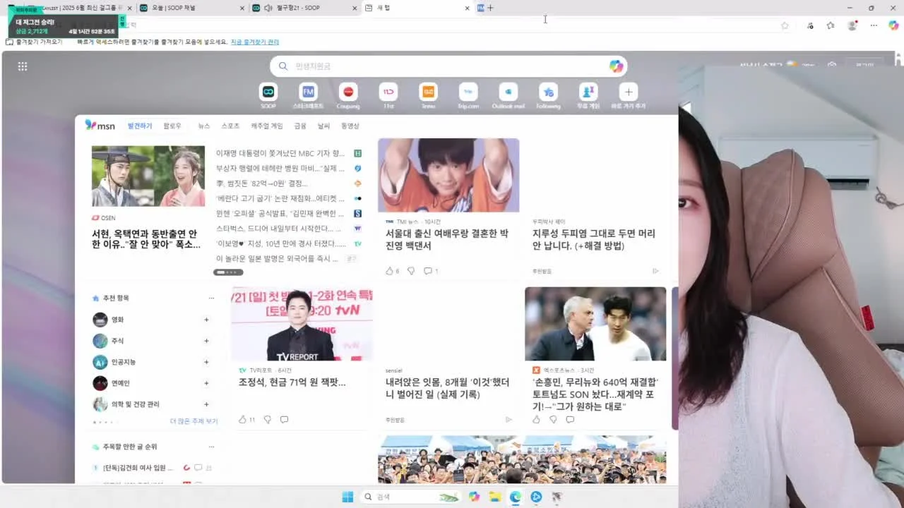
Task: Open the 날씨 category
Action: pyautogui.click(x=323, y=126)
